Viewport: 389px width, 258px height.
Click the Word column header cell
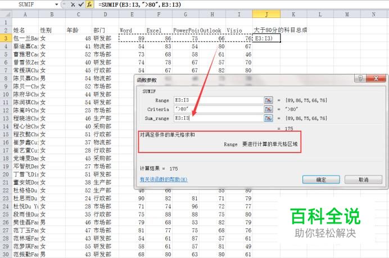132,30
